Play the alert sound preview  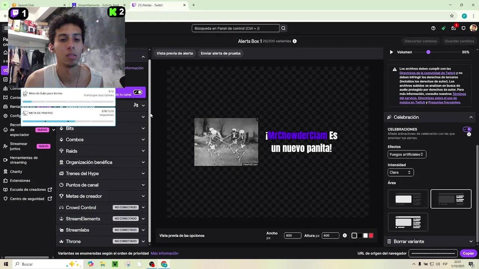tap(391, 52)
